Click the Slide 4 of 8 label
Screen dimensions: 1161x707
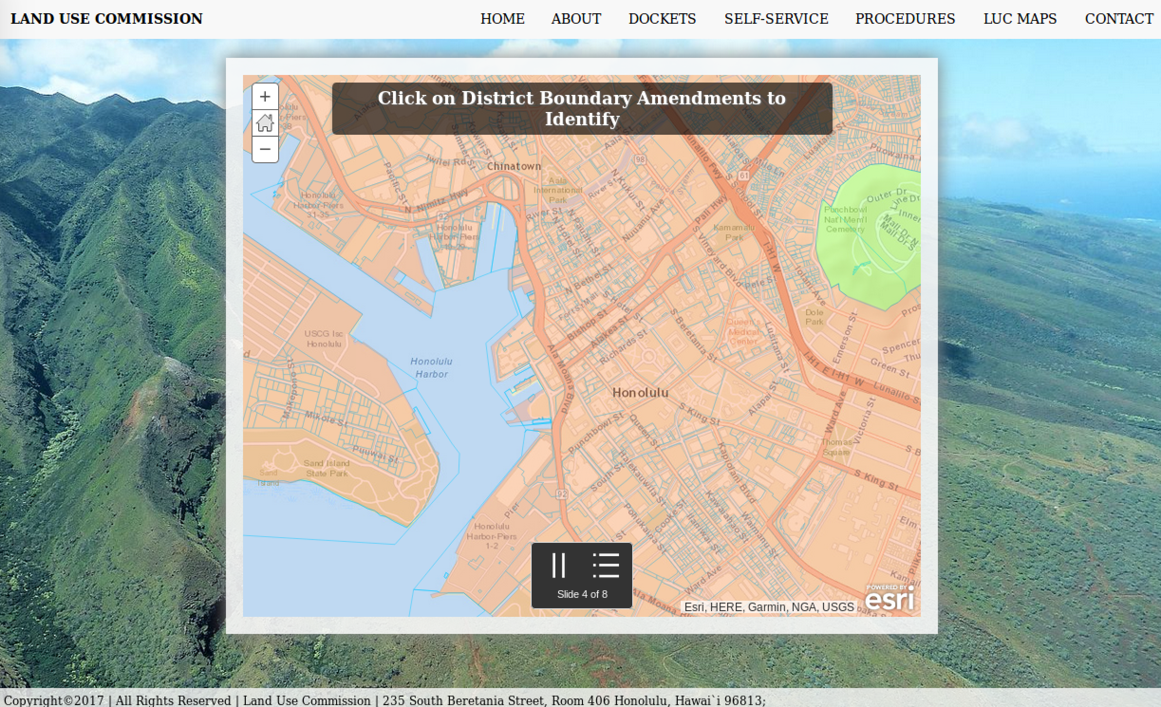point(582,594)
